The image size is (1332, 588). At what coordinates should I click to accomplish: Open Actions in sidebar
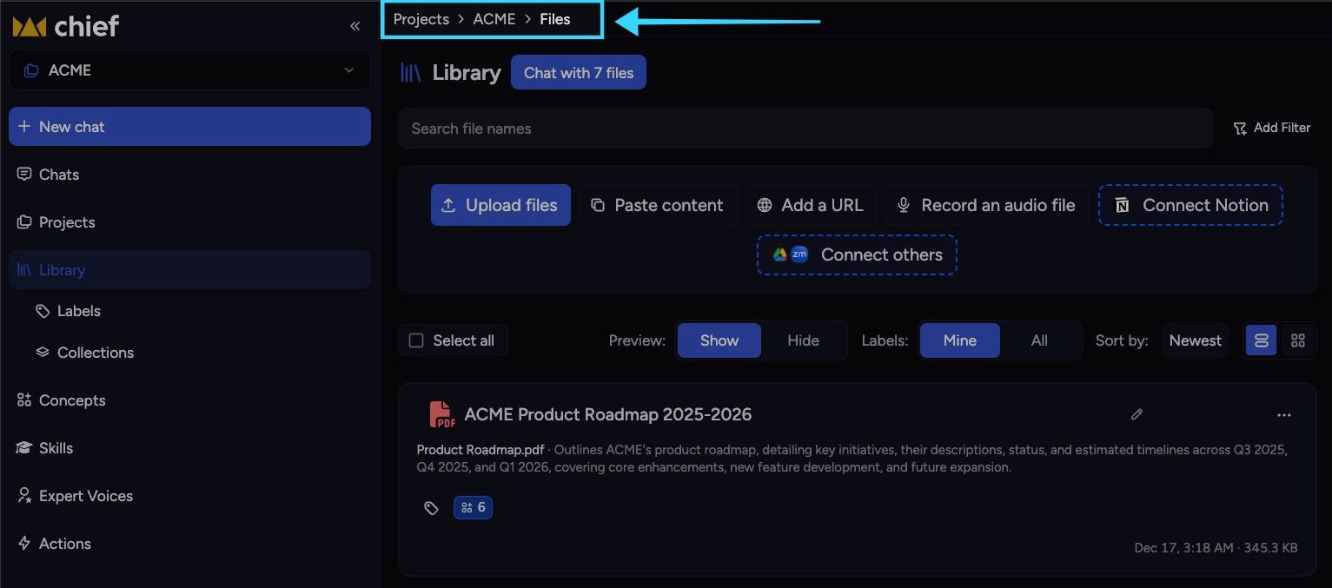tap(189, 544)
